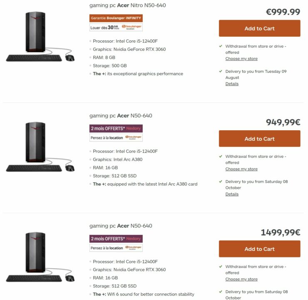Image resolution: width=308 pixels, height=300 pixels.
Task: Click Pensez à la location badge on the 949,99€ PC
Action: point(116,137)
